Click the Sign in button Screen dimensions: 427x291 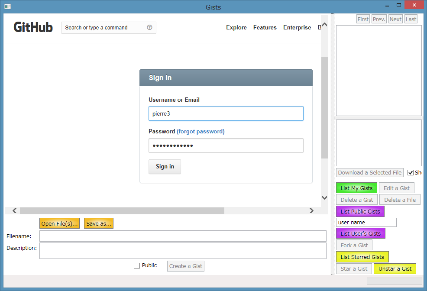point(165,167)
